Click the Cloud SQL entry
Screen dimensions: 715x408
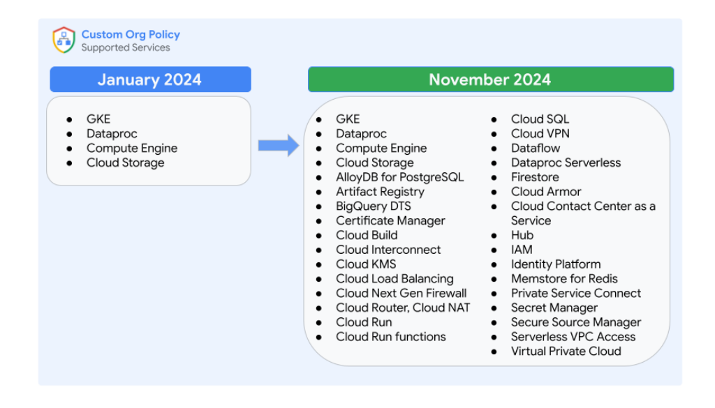540,119
